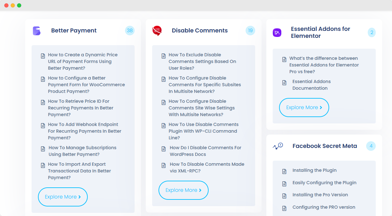The width and height of the screenshot is (392, 216).
Task: Open the Better Payment category heading
Action: click(x=74, y=31)
